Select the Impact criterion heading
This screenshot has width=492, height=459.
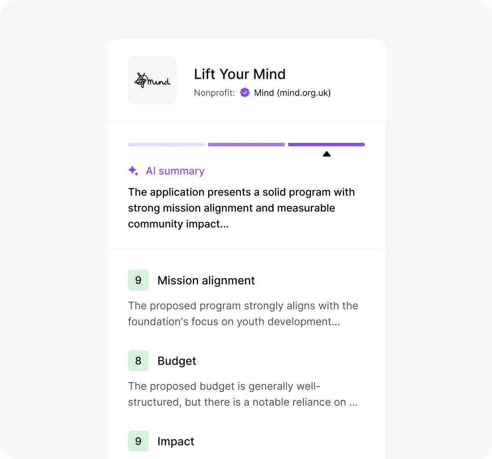pyautogui.click(x=176, y=441)
